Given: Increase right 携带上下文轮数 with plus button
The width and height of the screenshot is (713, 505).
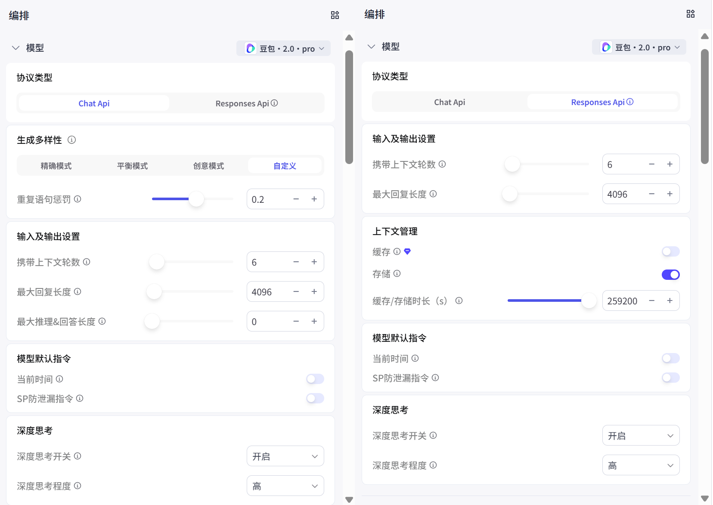Looking at the screenshot, I should pos(670,164).
